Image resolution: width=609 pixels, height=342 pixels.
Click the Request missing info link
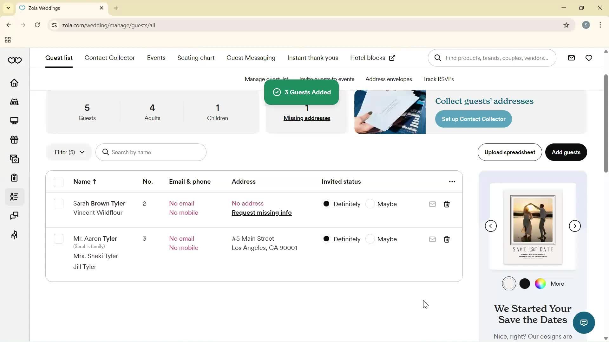[x=261, y=212]
